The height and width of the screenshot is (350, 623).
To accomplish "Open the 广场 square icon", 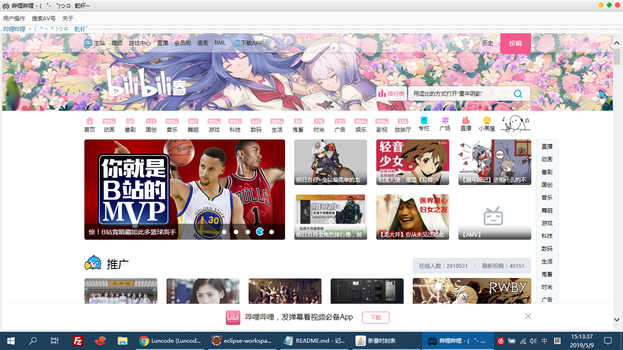I will (445, 120).
